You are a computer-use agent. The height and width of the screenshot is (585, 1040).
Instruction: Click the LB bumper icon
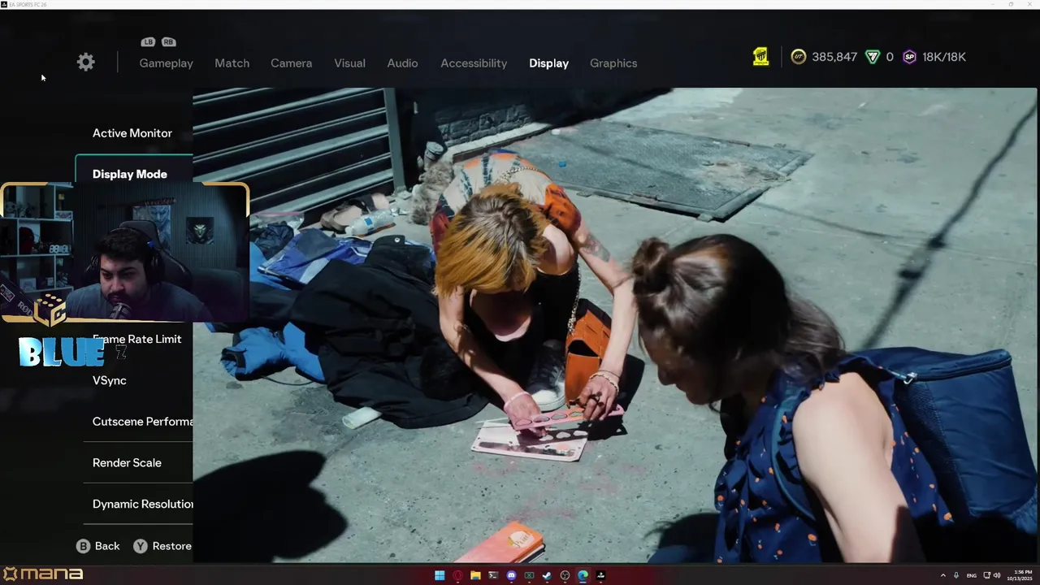click(x=148, y=42)
